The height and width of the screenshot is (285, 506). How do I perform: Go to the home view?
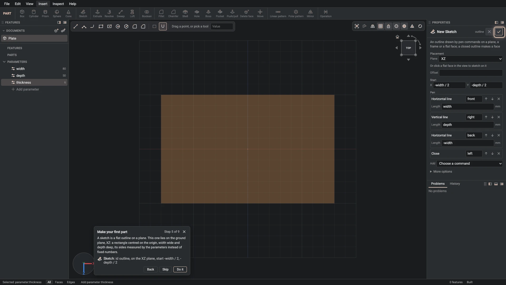(x=397, y=37)
